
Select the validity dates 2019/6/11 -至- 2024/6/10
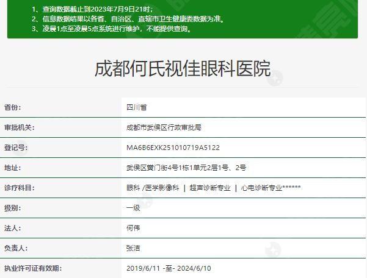169,268
